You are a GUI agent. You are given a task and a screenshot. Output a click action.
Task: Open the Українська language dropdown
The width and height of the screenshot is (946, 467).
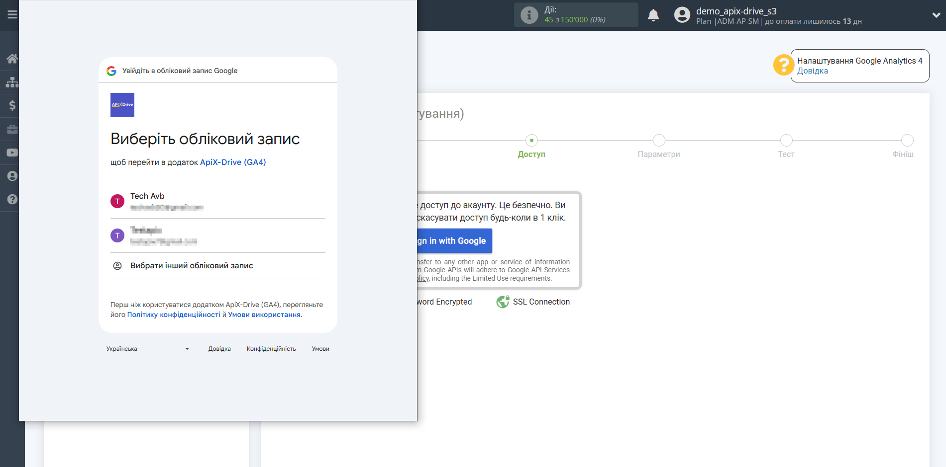148,349
